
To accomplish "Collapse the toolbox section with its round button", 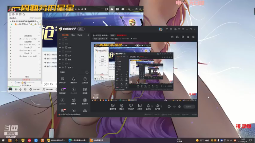I will (87, 72).
